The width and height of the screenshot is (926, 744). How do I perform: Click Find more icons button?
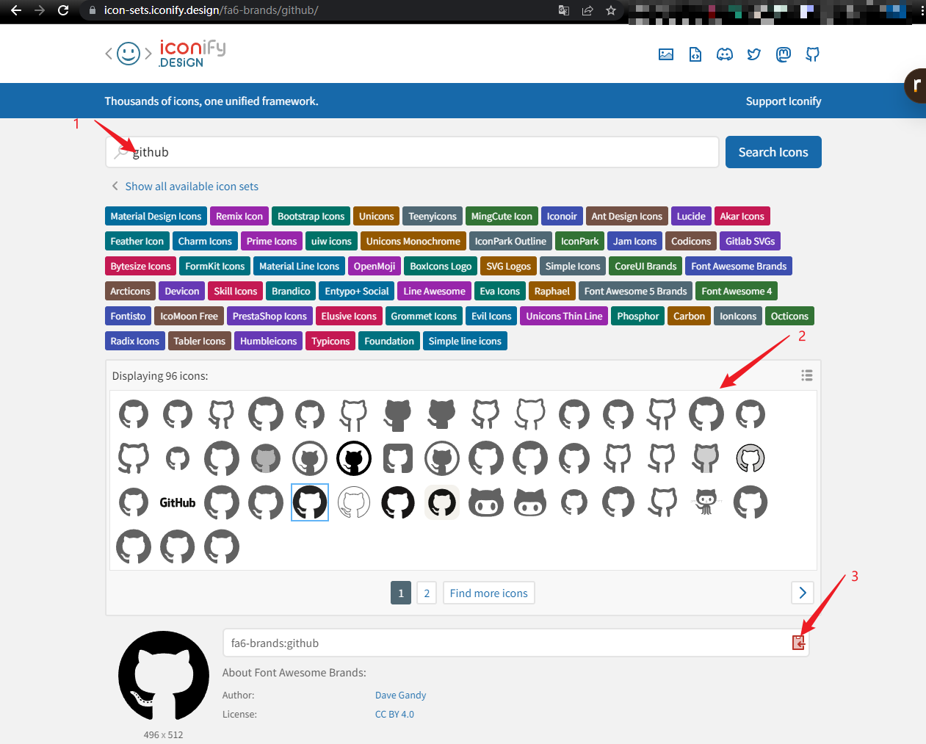489,593
